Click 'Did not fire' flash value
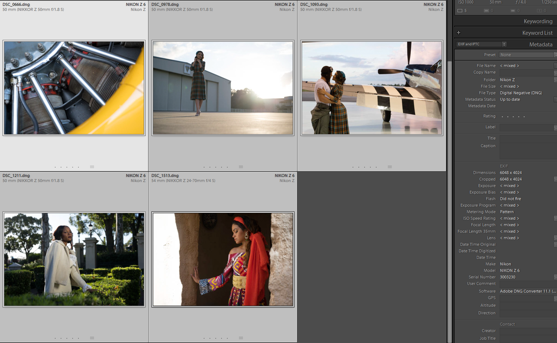 tap(510, 199)
